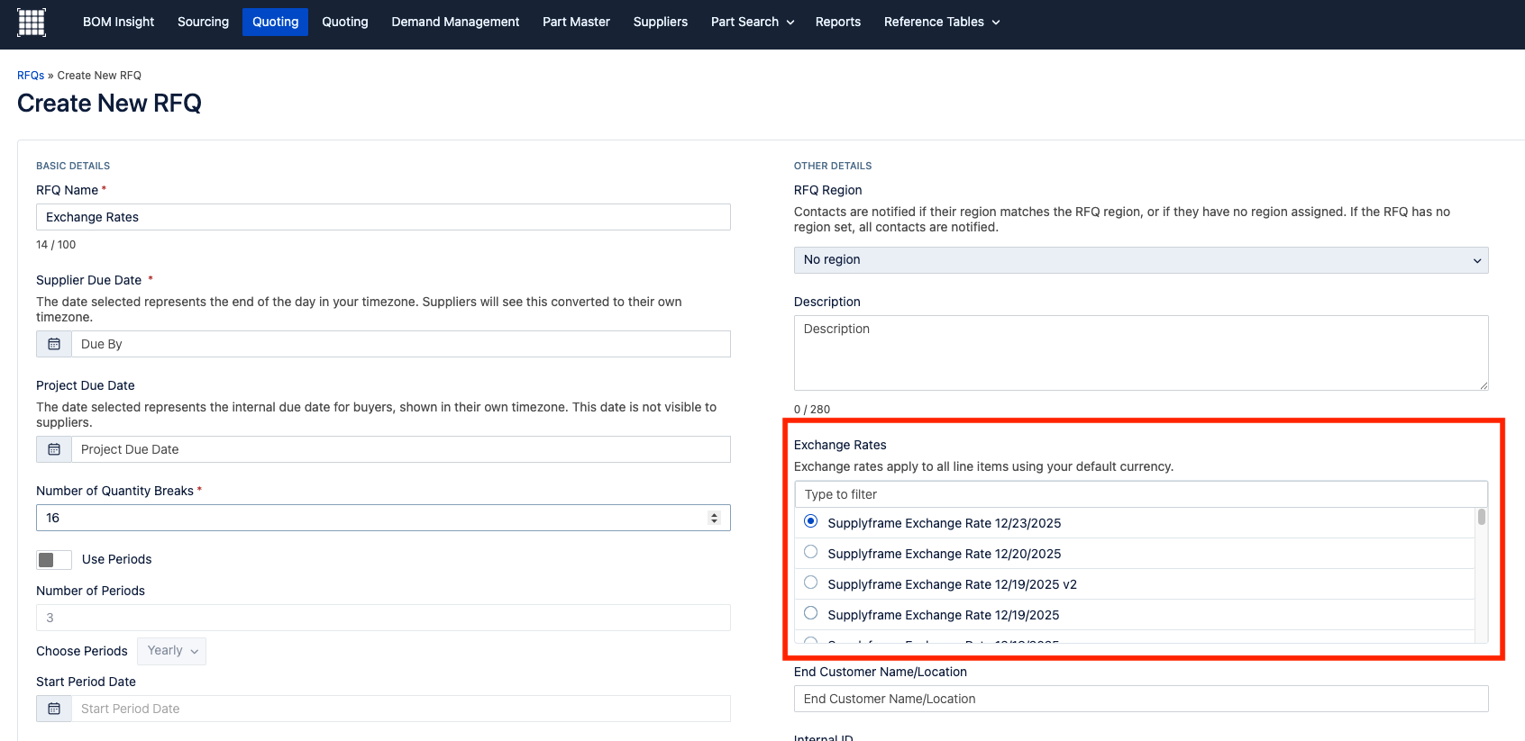Viewport: 1525px width, 741px height.
Task: Open the Suppliers menu item
Action: pyautogui.click(x=660, y=22)
